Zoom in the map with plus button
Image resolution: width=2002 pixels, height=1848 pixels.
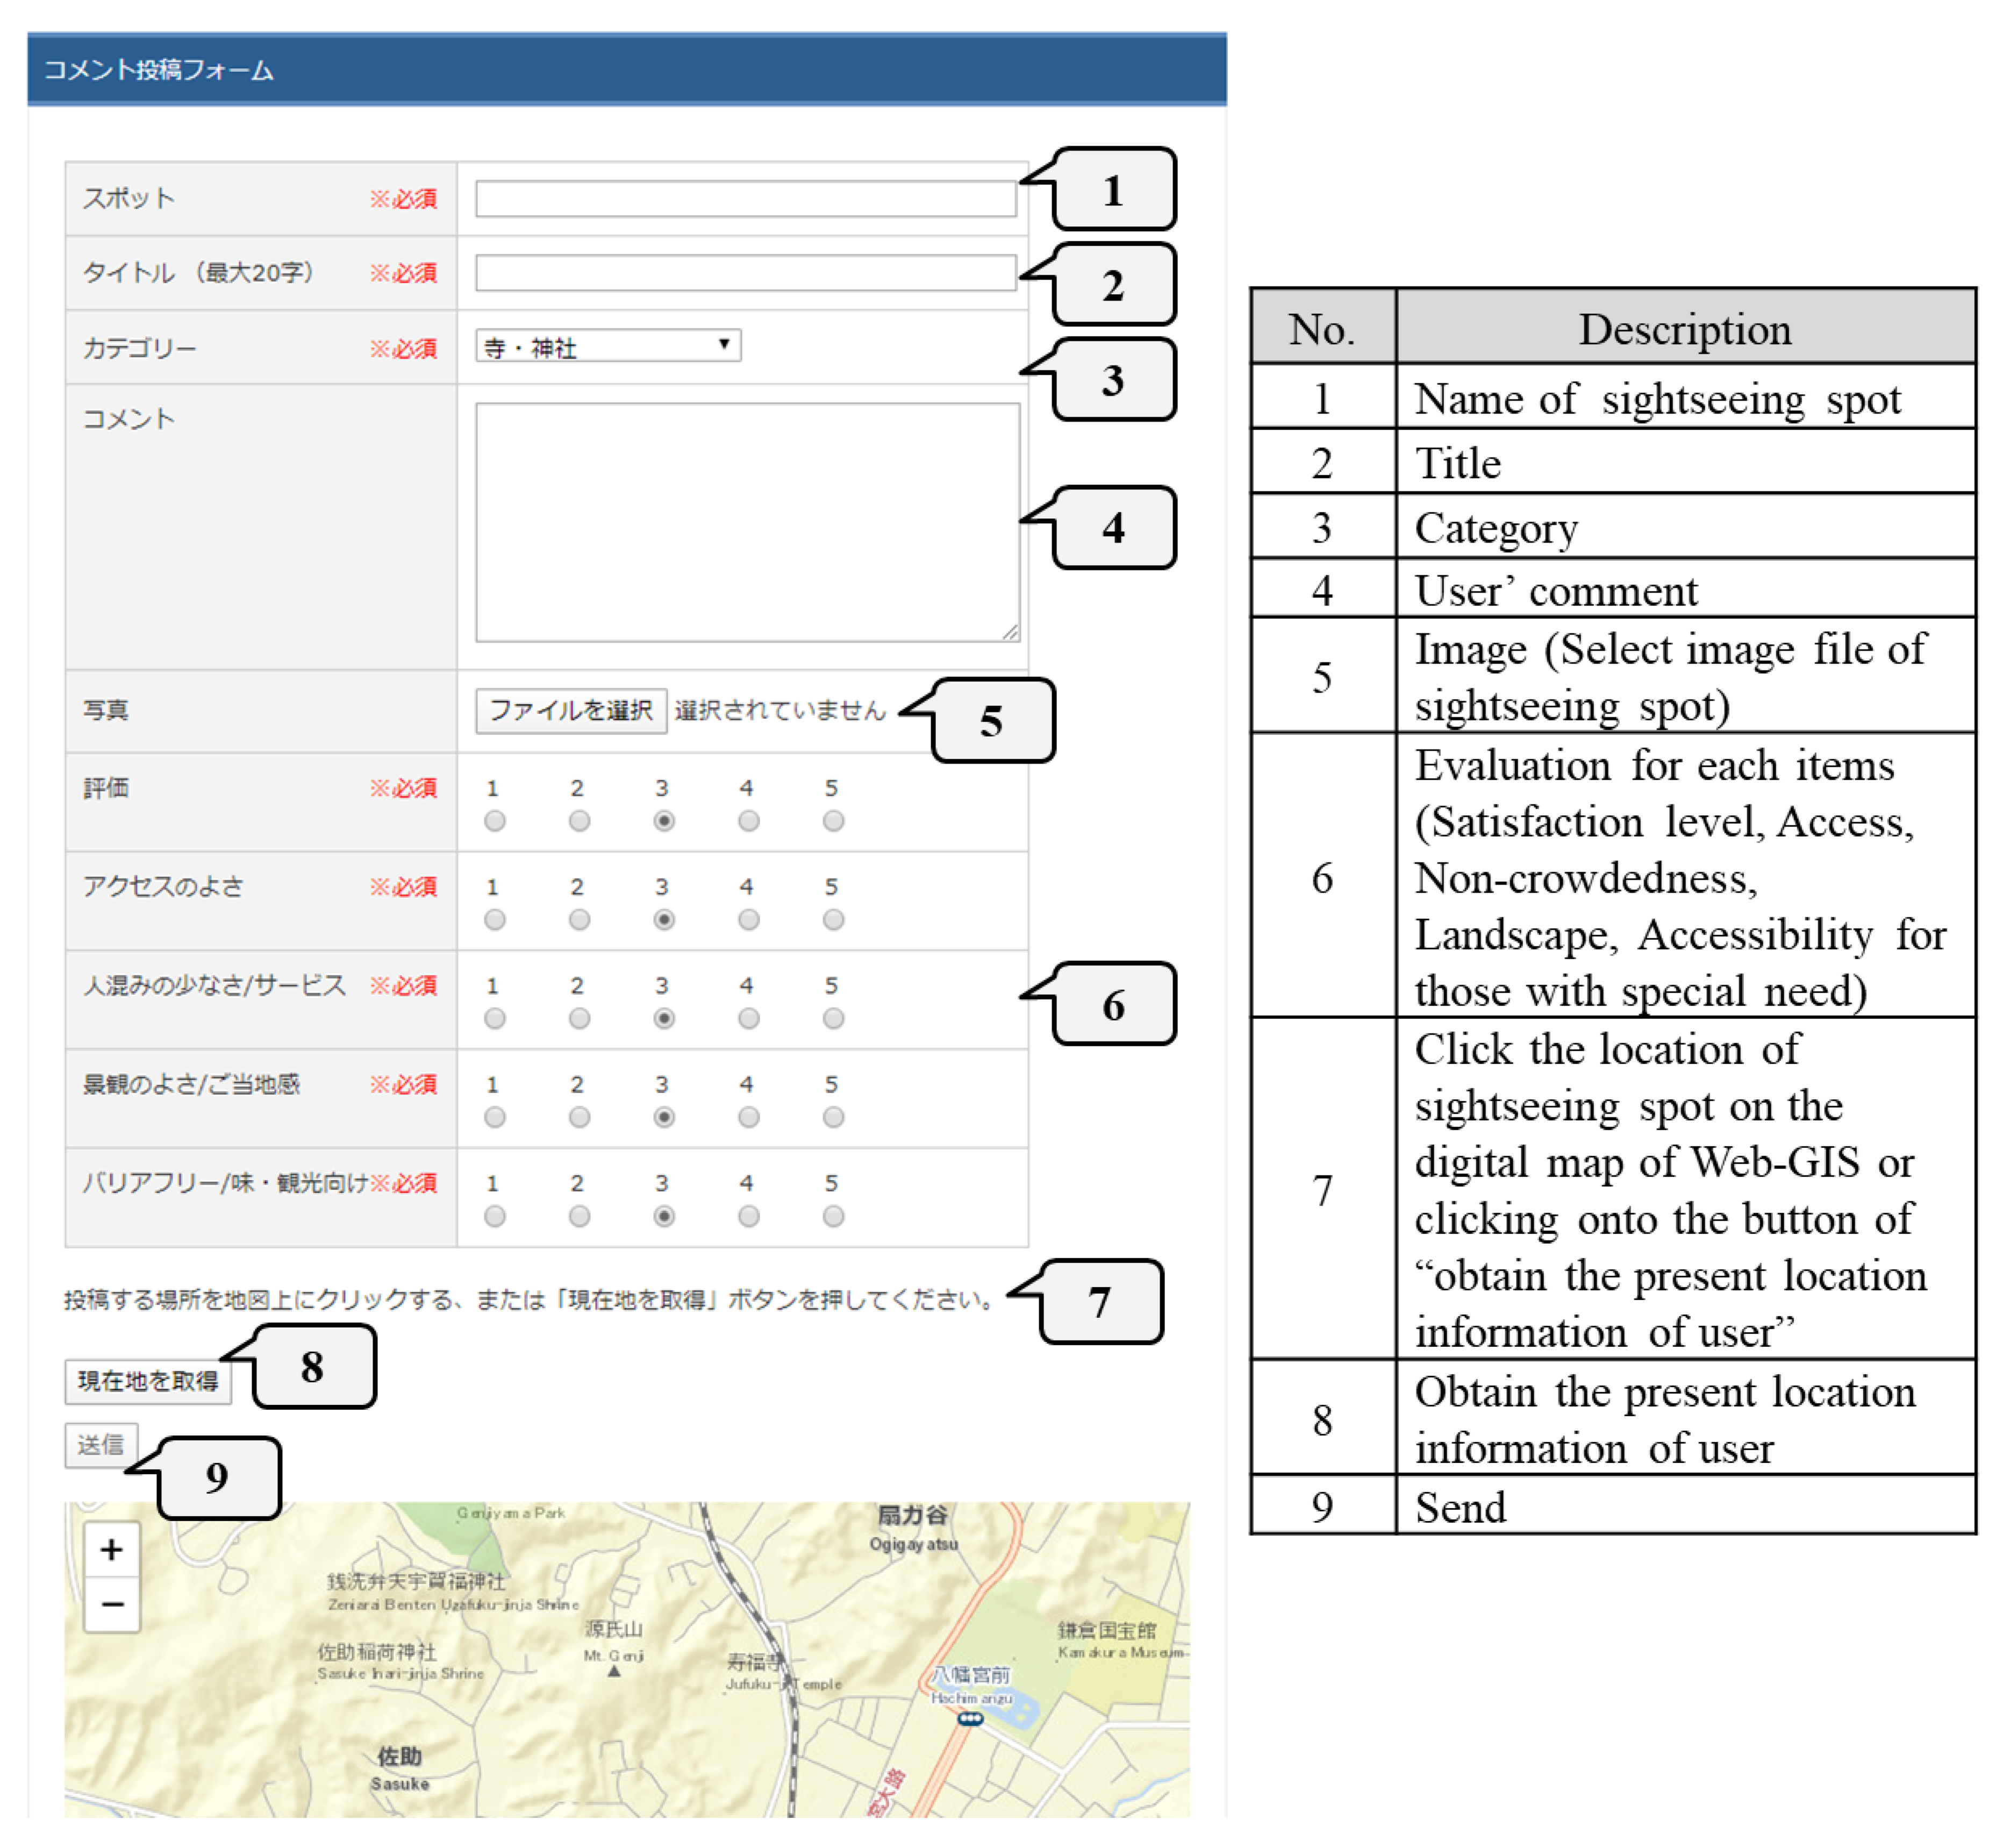(x=111, y=1550)
